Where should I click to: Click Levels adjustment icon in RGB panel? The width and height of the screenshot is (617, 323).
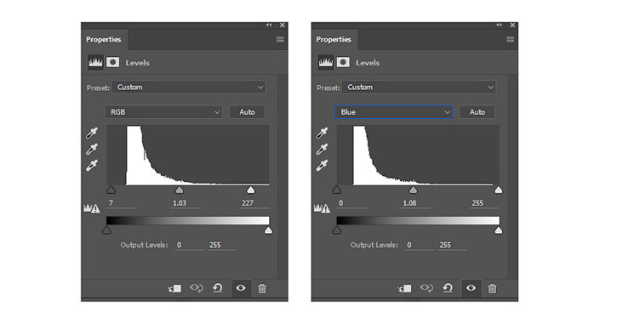95,62
